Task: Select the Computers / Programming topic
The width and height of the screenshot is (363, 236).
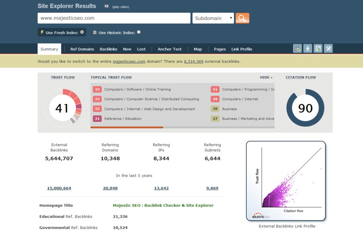Action: (x=248, y=89)
